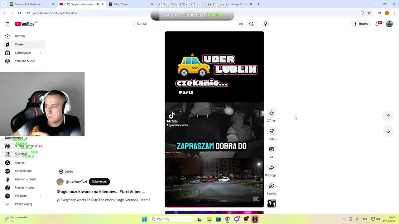This screenshot has height=224, width=399.
Task: Open the Everybody Wants To Rule song link
Action: tap(103, 200)
